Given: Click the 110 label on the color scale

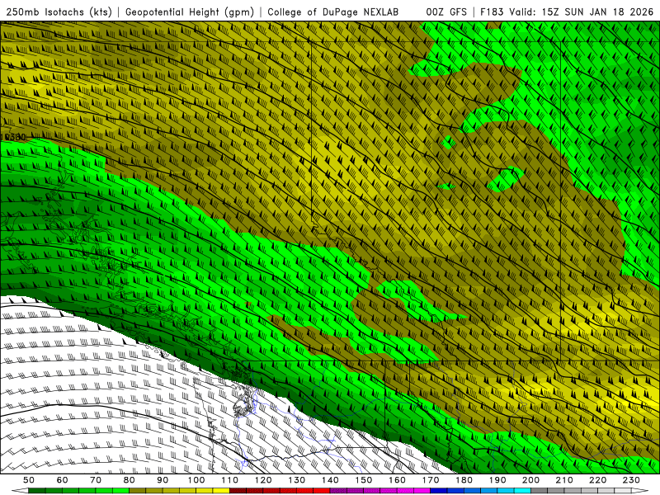Looking at the screenshot, I should coord(229,480).
